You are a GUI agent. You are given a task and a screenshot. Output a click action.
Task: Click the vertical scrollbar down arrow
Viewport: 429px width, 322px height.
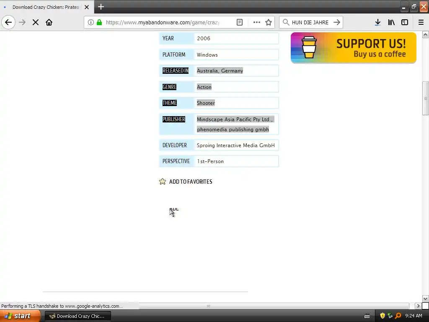426,299
